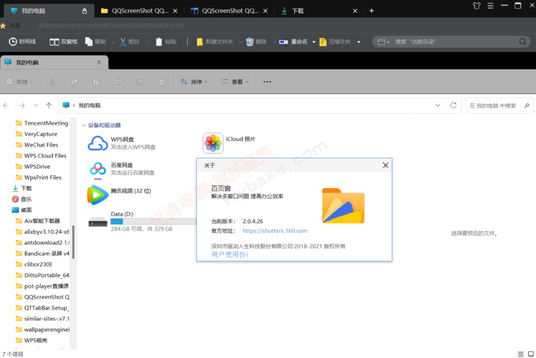Viewport: 536px width, 358px height.
Task: Open recent locations chevron
Action: pos(36,105)
